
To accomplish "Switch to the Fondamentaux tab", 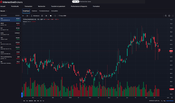I will click(x=44, y=11).
